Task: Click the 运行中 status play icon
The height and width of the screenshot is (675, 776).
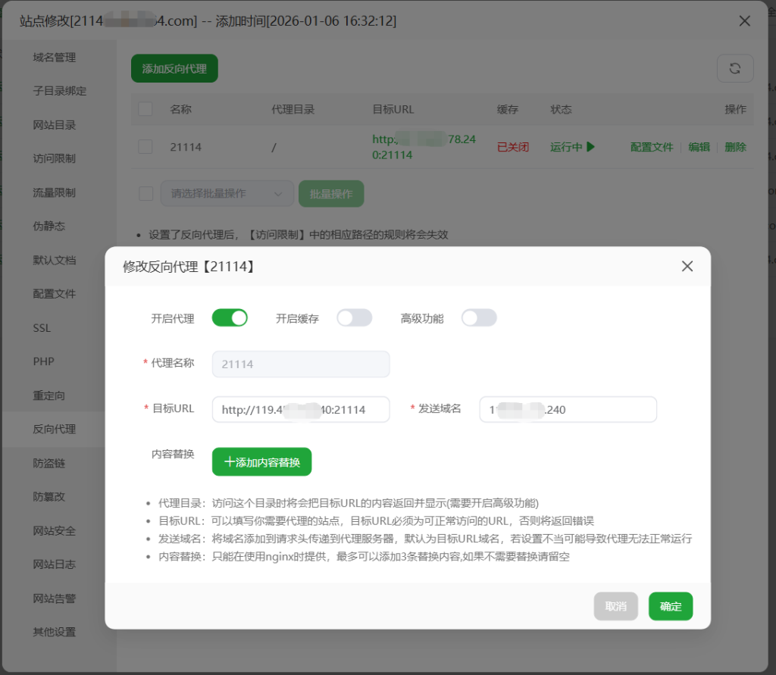Action: click(591, 147)
